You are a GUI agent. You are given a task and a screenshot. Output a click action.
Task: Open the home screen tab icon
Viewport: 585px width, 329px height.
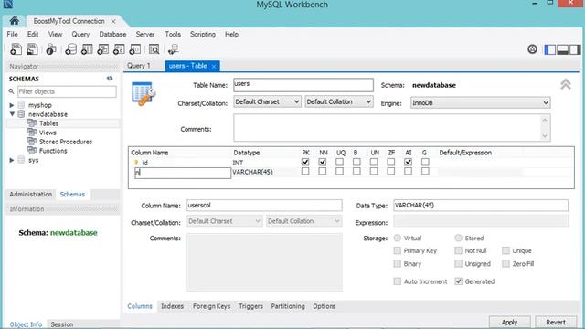click(15, 20)
